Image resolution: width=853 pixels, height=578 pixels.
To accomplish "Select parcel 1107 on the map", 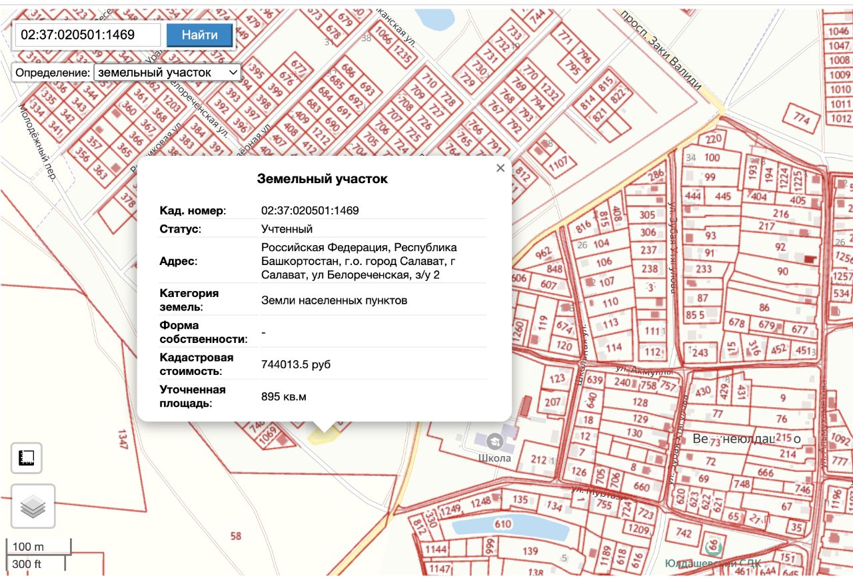I will (x=558, y=162).
